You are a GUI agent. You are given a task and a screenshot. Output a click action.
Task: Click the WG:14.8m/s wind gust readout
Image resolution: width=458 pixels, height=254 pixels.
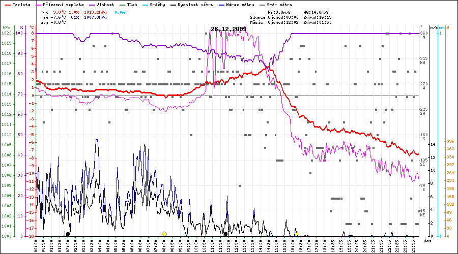318,11
